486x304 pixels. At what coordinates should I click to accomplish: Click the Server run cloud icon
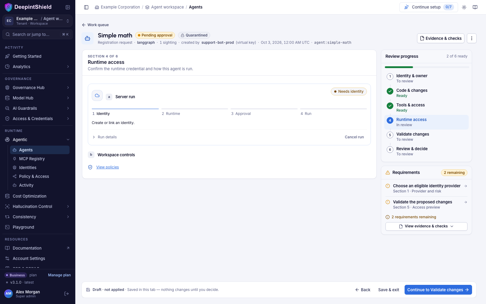[x=97, y=95]
